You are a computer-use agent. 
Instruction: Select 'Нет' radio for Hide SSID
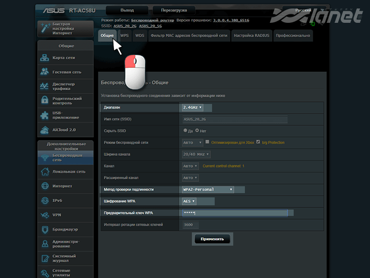tap(197, 131)
